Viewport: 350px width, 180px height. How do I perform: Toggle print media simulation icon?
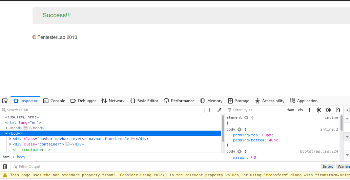click(x=338, y=110)
